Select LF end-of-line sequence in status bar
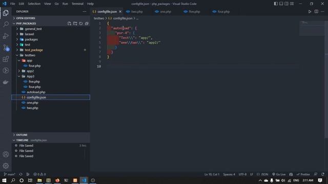 coord(252,174)
